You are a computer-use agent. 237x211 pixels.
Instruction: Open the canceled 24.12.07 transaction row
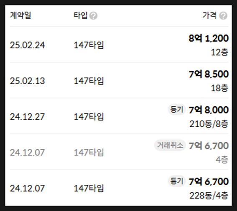tap(119, 152)
